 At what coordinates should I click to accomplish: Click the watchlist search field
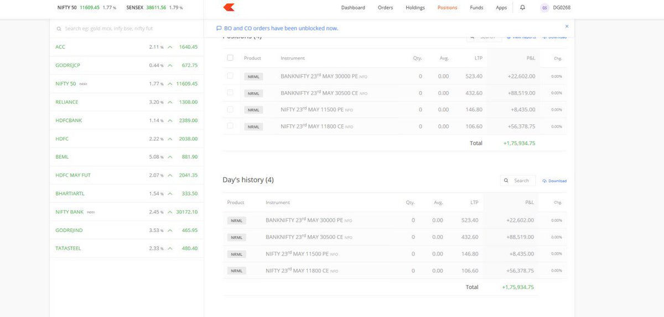(127, 28)
